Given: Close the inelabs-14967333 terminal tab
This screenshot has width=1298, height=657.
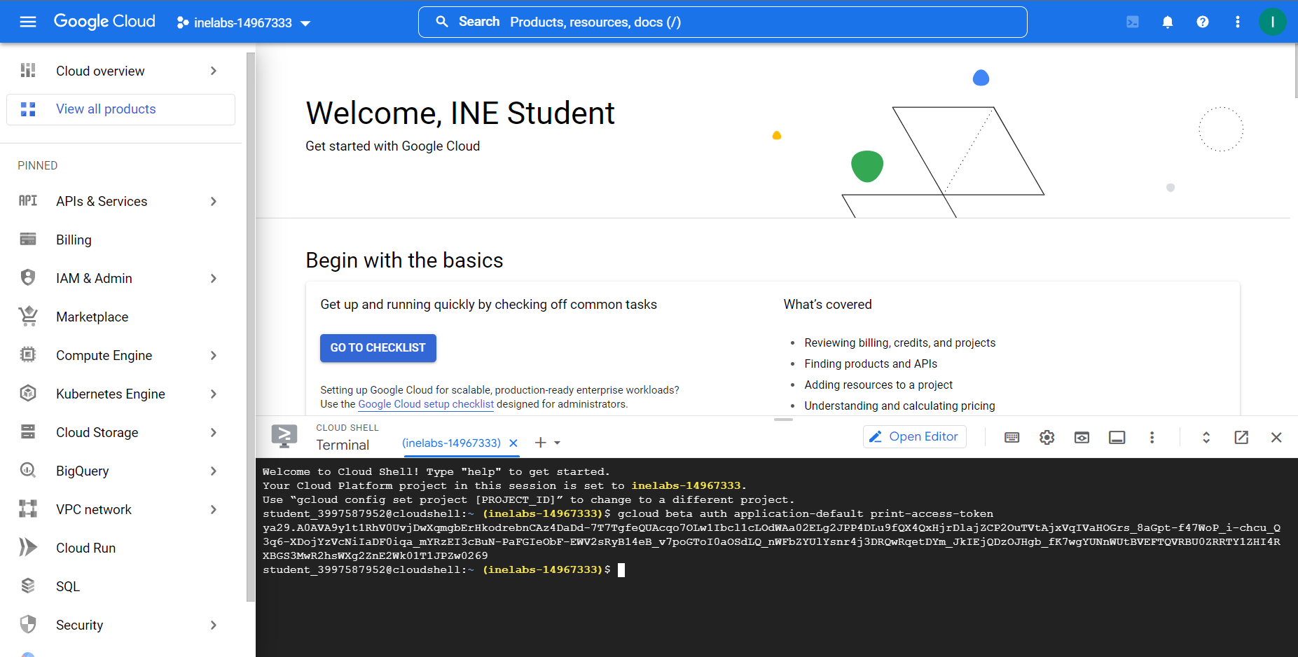Looking at the screenshot, I should click(x=513, y=443).
